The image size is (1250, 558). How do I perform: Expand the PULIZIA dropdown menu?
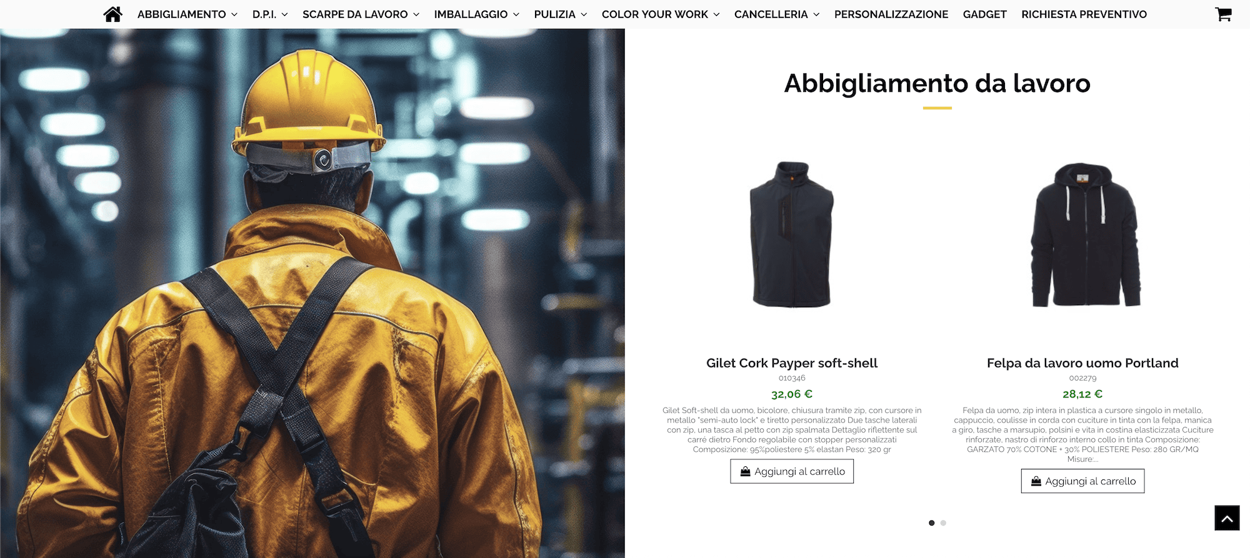(561, 14)
